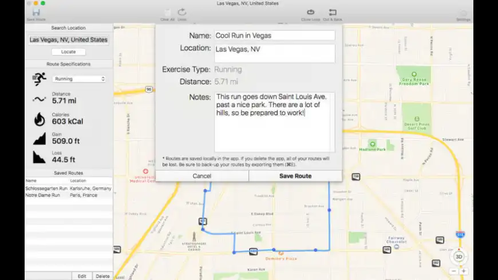498x280 pixels.
Task: Click the elevation gain icon
Action: click(x=39, y=139)
